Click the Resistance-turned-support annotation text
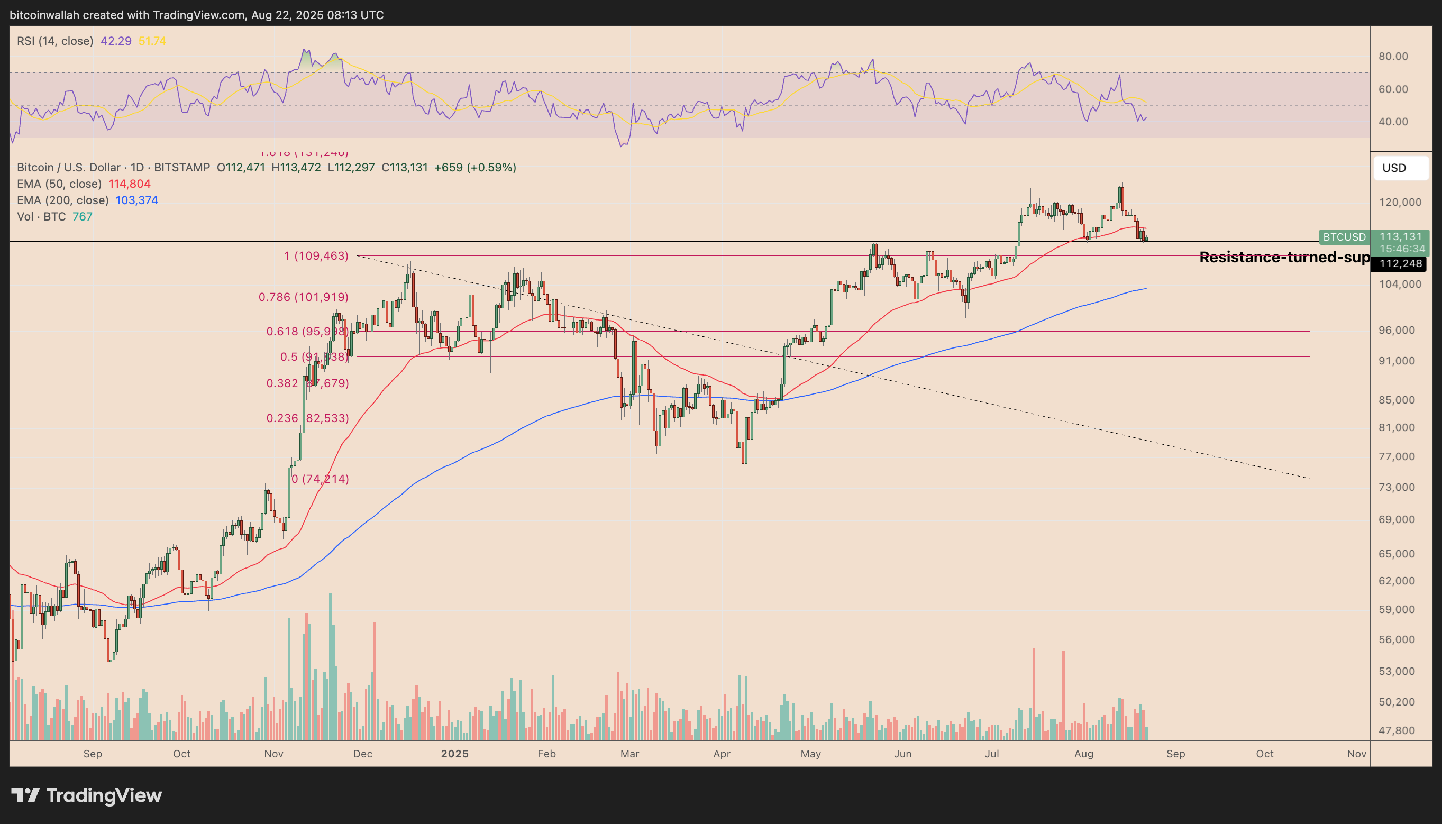 coord(1284,258)
